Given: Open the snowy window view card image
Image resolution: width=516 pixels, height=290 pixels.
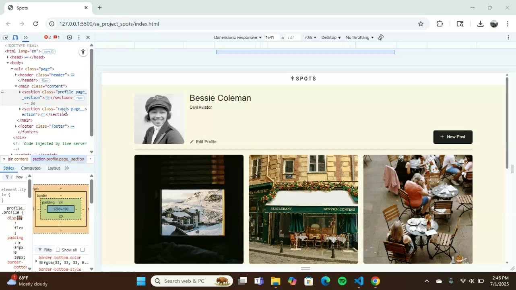Looking at the screenshot, I should click(x=189, y=209).
